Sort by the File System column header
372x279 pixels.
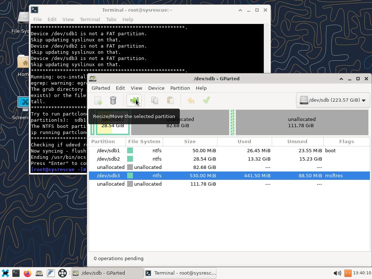(x=144, y=141)
